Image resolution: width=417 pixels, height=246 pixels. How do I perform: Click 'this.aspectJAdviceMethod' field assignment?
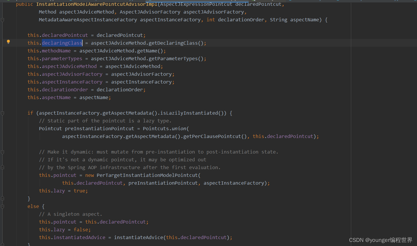(x=62, y=66)
